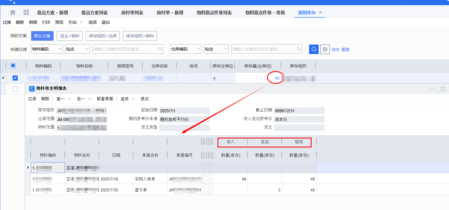Open the 仓库编码 filter field dropdown
This screenshot has height=210, width=449.
pyautogui.click(x=199, y=49)
